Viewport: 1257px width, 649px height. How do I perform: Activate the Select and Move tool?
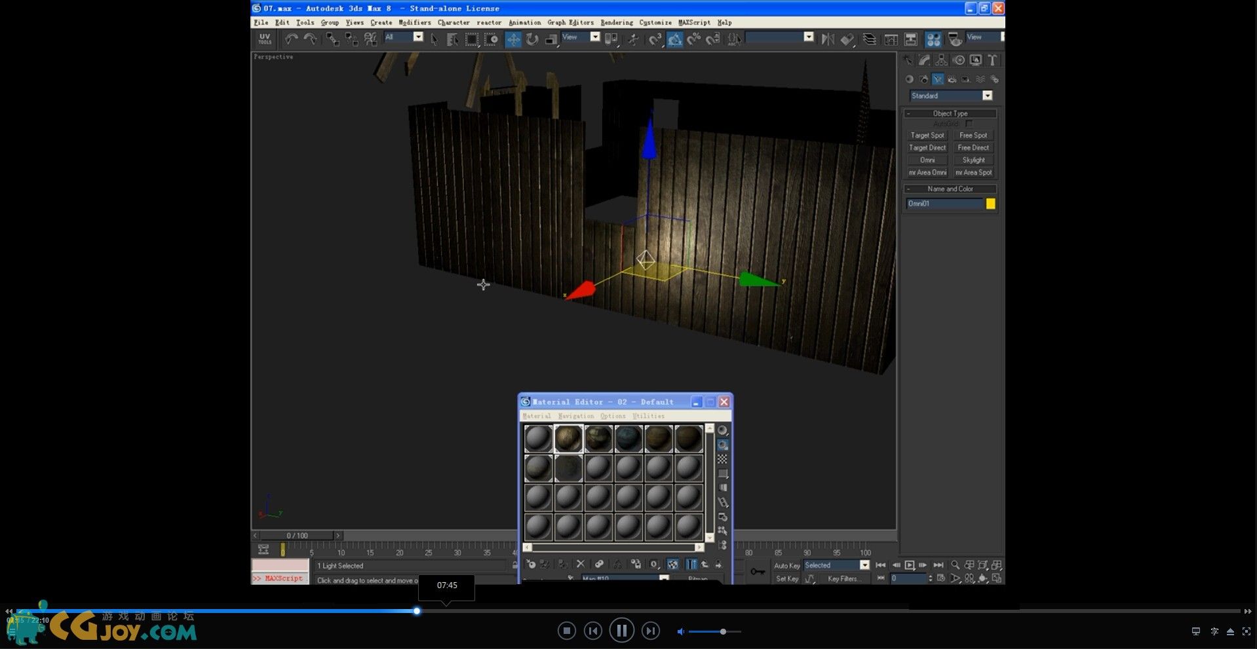(513, 39)
